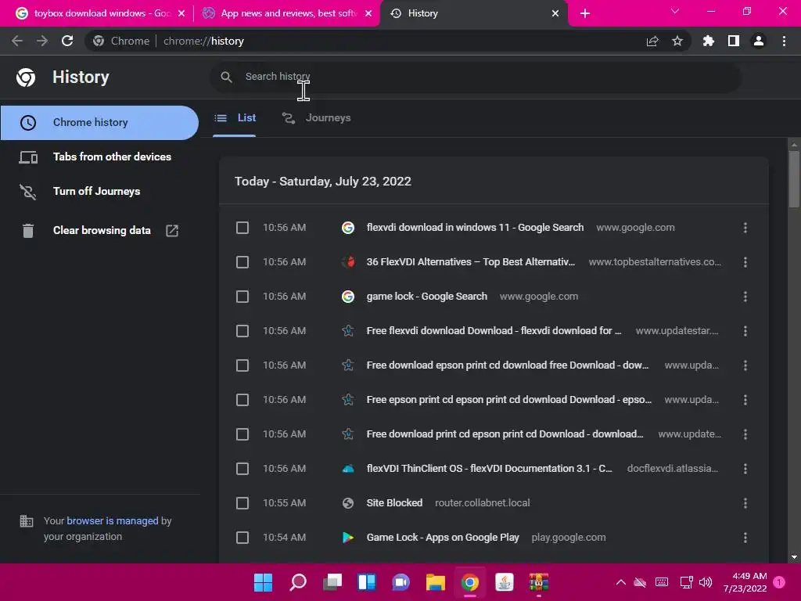Open the flexvdi download in windows 11 link
Screen dimensions: 801x601
pos(475,228)
